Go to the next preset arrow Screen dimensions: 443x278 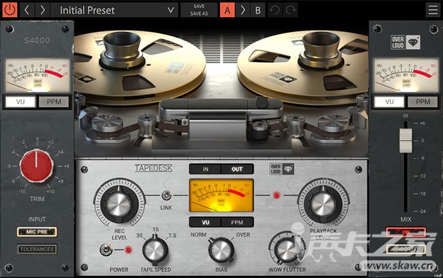coord(42,10)
